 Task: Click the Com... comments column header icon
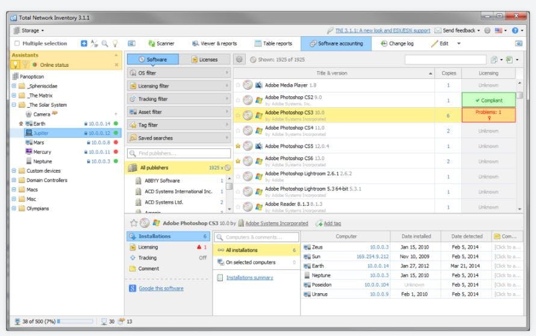tap(497, 236)
